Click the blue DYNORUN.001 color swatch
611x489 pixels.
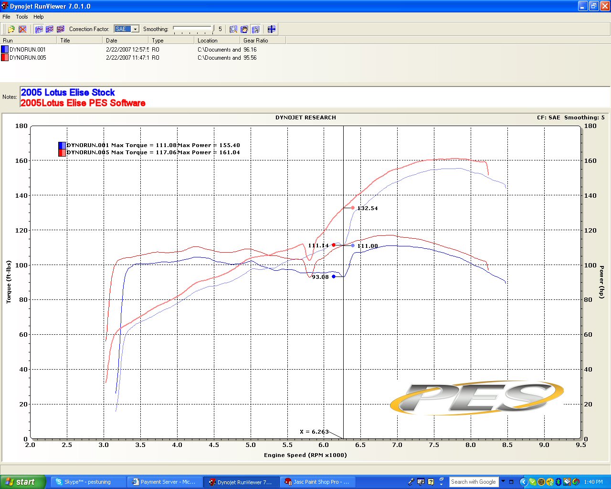5,49
